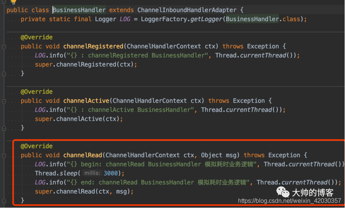345x208 pixels.
Task: Click ChannelHandlerContext in the channelActive signature
Action: [x=150, y=101]
